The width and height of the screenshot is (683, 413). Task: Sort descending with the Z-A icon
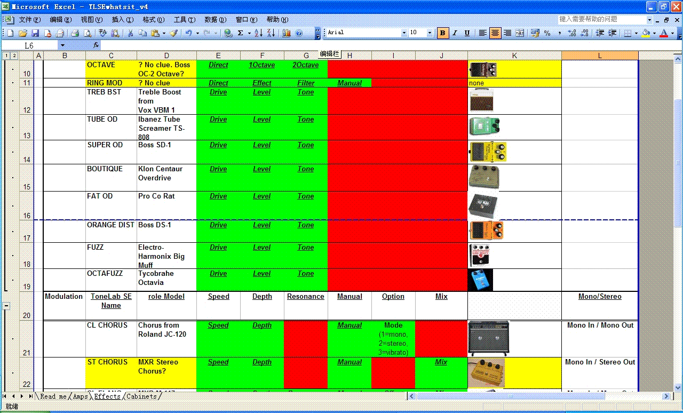pyautogui.click(x=271, y=33)
